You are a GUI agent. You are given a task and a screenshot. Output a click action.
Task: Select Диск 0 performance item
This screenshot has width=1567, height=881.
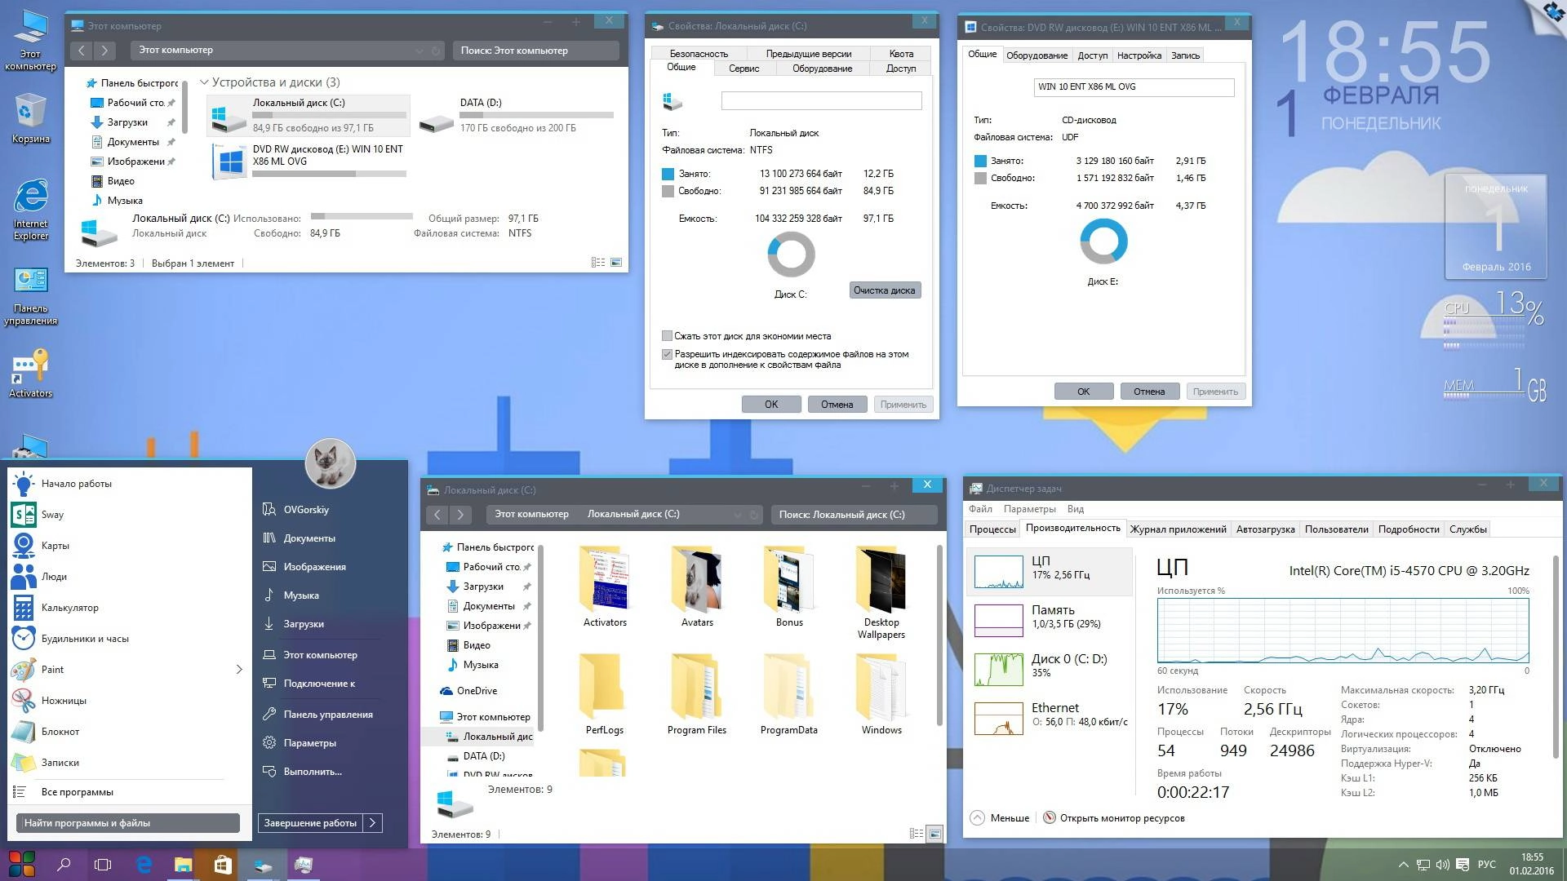1050,668
